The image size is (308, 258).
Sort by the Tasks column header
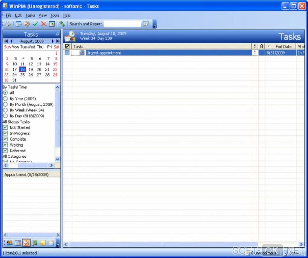[162, 46]
